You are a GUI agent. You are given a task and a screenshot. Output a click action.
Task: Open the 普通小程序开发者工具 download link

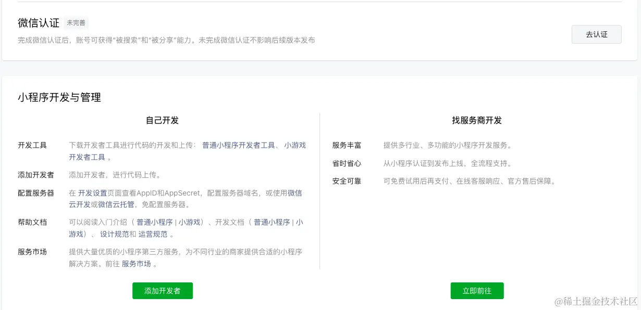point(238,145)
